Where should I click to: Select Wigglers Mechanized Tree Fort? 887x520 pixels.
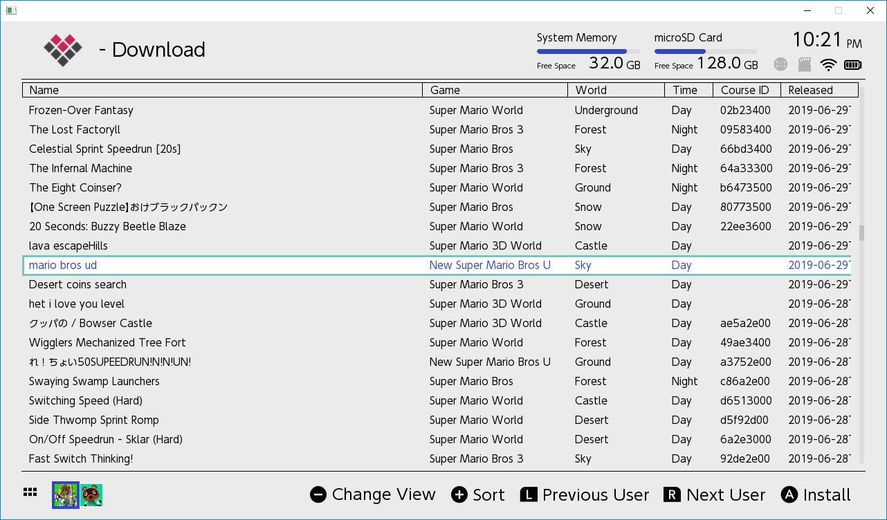[437, 342]
